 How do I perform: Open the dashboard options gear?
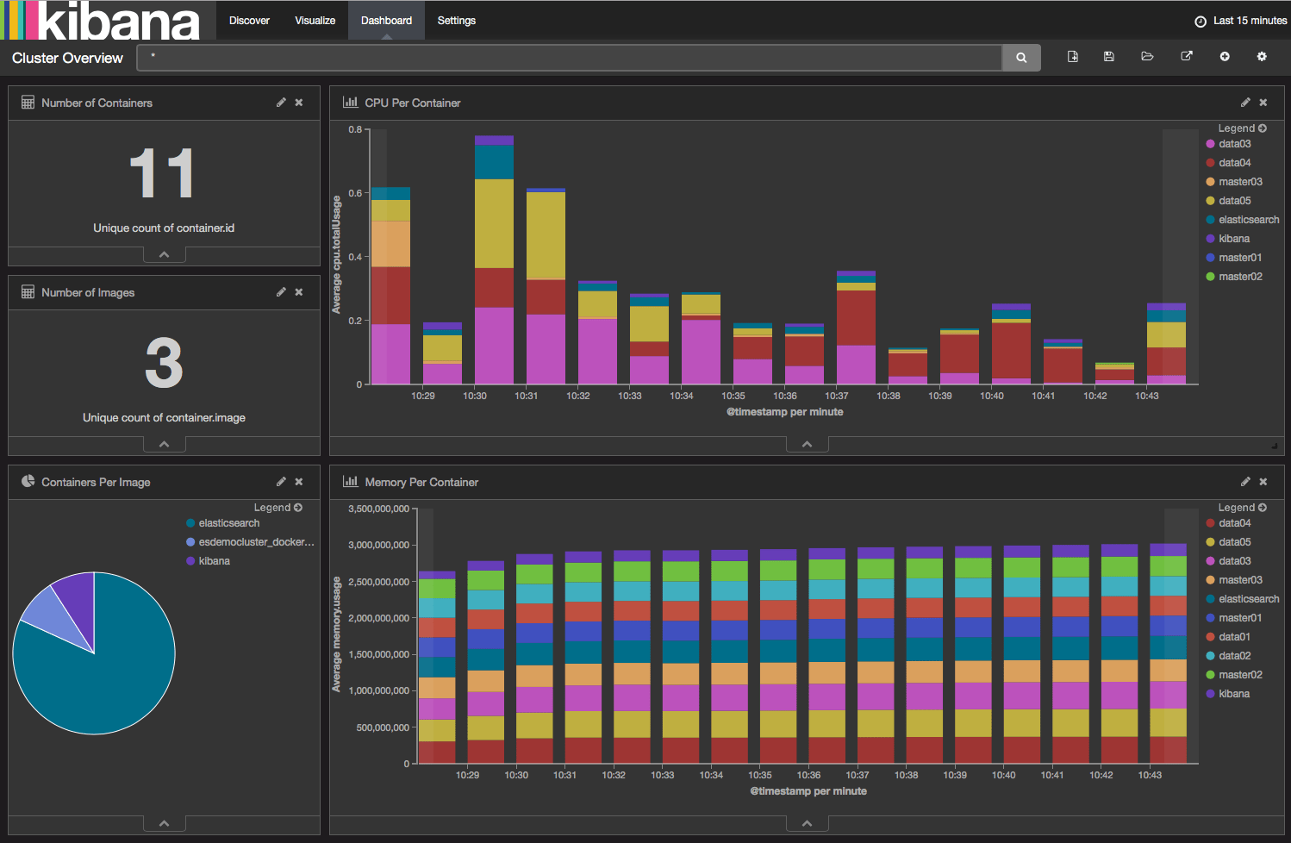(x=1262, y=56)
